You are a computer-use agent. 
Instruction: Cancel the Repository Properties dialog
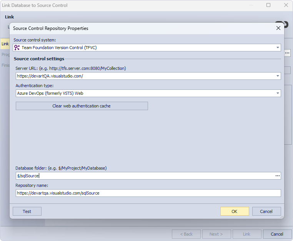click(266, 211)
